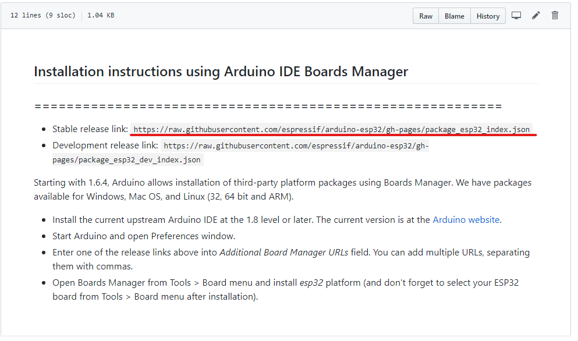Delete this file with the trash icon

tap(555, 16)
